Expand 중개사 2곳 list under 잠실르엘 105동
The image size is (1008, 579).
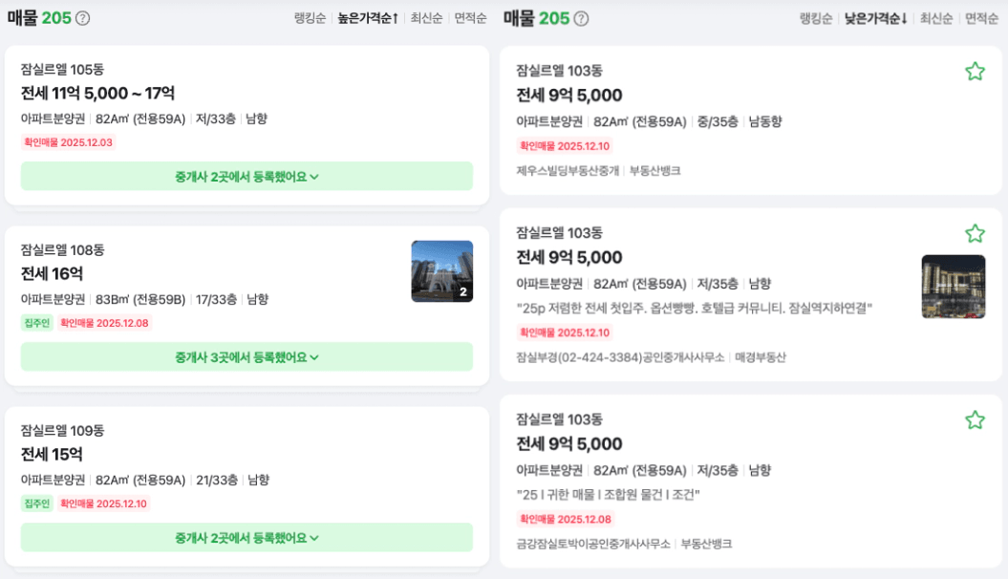tap(247, 176)
